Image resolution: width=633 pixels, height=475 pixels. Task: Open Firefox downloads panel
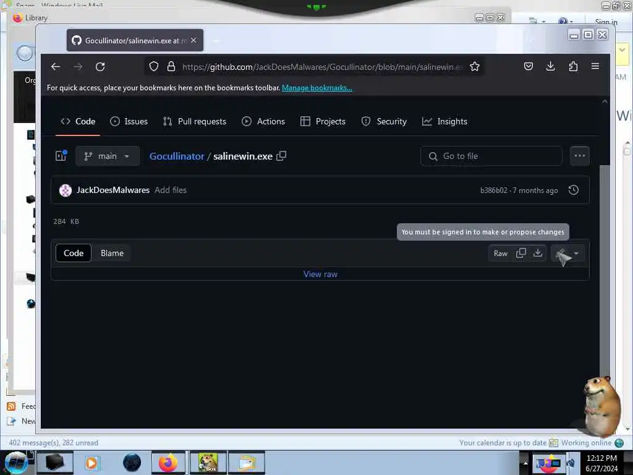tap(550, 66)
